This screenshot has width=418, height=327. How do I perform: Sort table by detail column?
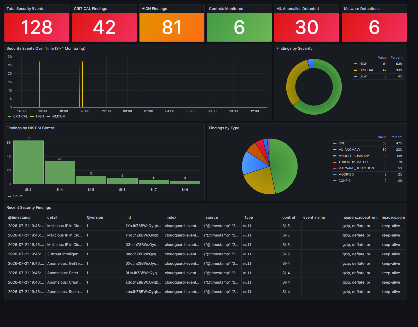coord(52,217)
